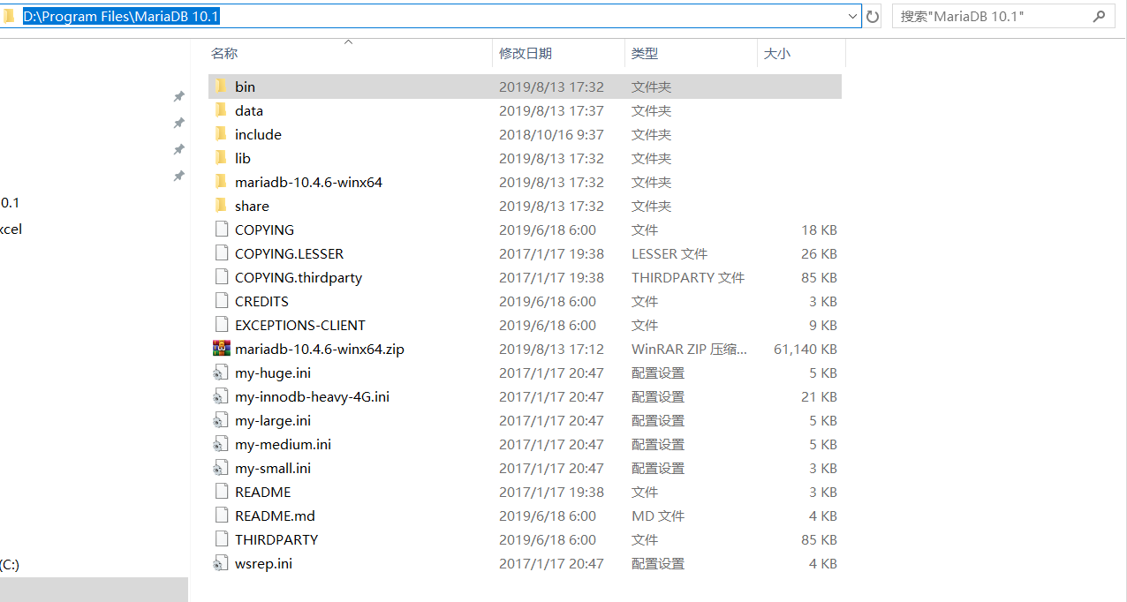Sort files by 类型 column
Image resolution: width=1127 pixels, height=602 pixels.
pyautogui.click(x=646, y=53)
